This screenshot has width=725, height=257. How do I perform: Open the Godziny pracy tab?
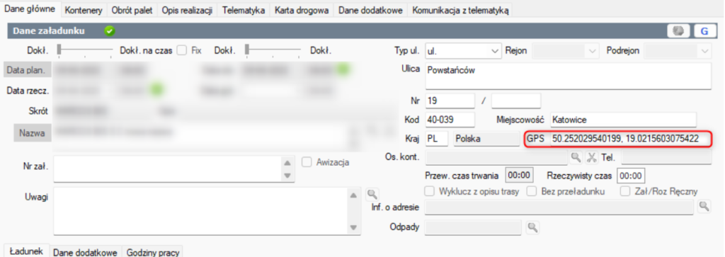pyautogui.click(x=153, y=252)
